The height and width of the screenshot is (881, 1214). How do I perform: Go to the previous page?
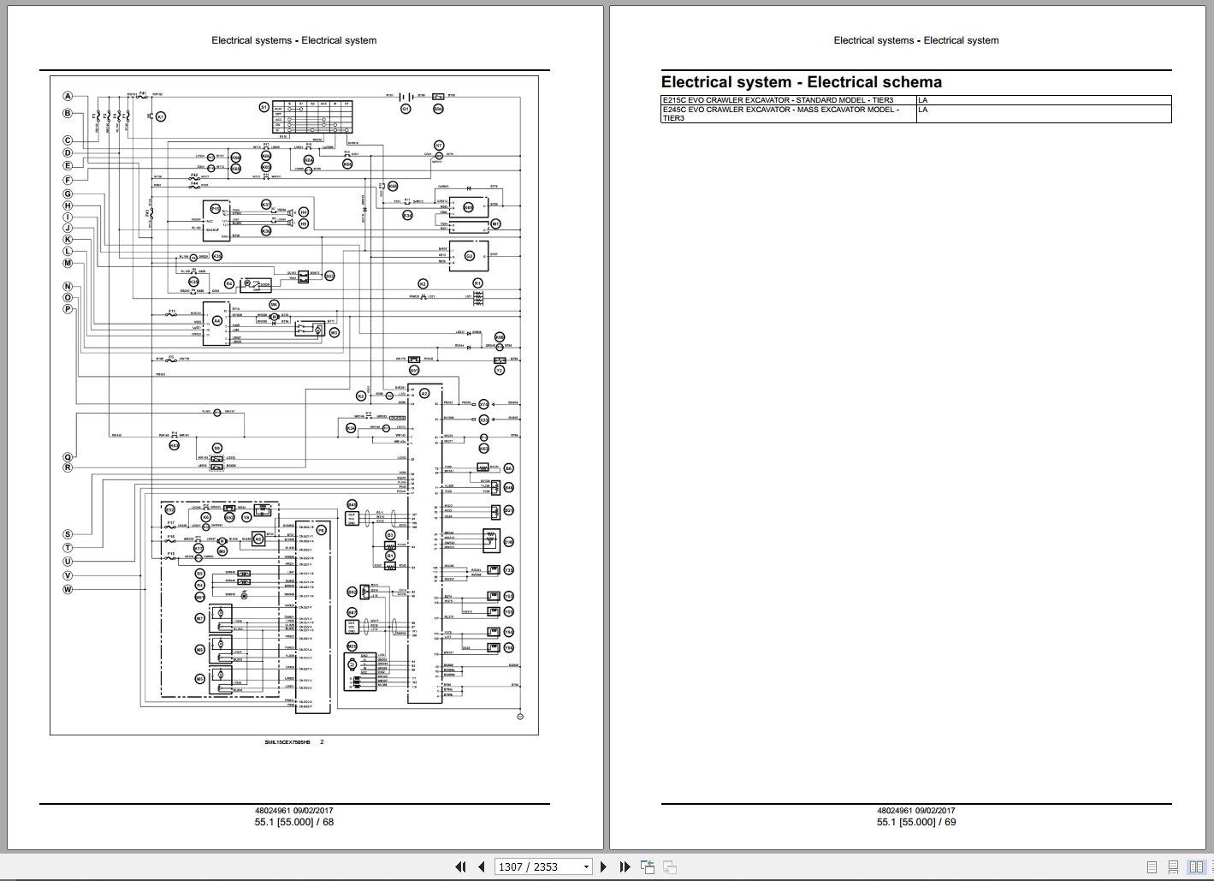coord(482,866)
